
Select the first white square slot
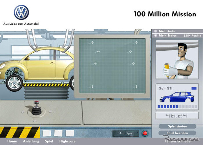coord(47,133)
